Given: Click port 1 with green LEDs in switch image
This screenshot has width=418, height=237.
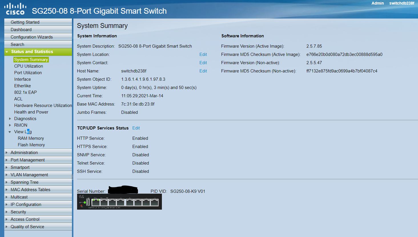Looking at the screenshot, I should [96, 202].
